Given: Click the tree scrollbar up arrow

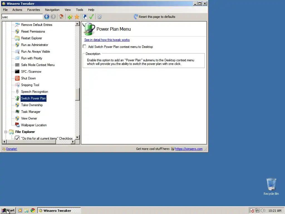Looking at the screenshot, I should pos(77,24).
